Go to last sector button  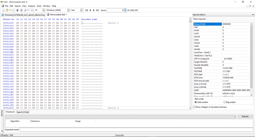(98, 10)
